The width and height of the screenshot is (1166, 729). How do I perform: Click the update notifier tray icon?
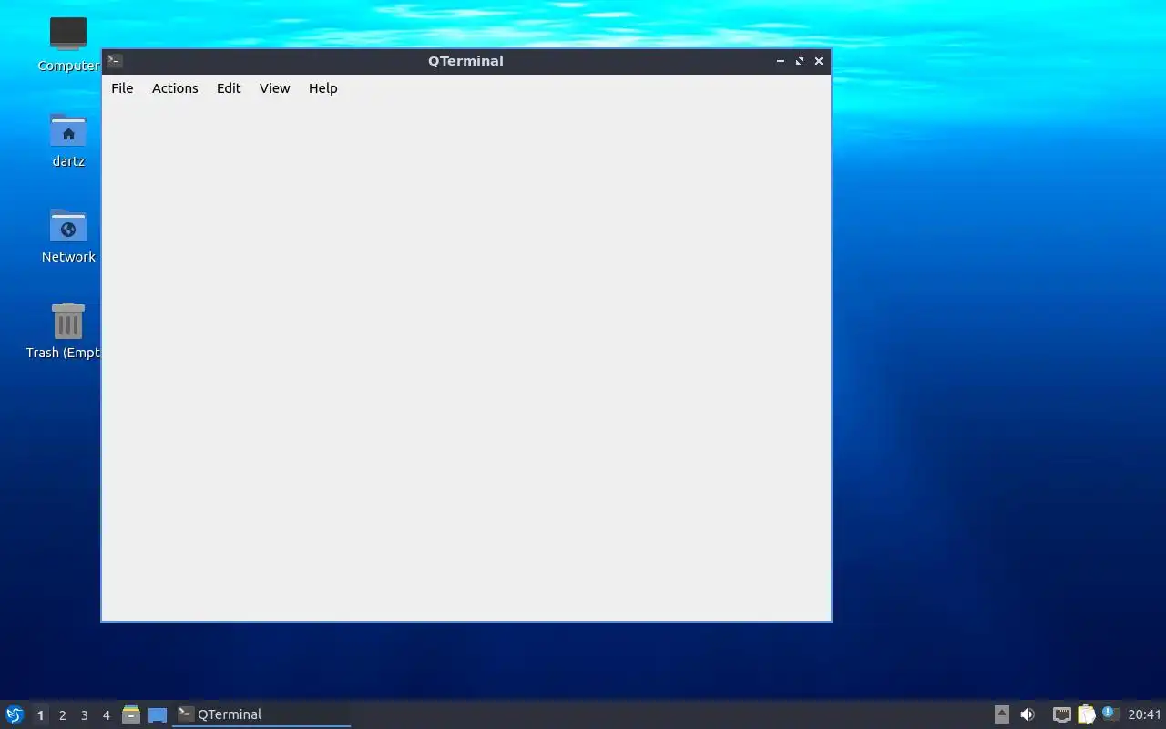[1110, 714]
